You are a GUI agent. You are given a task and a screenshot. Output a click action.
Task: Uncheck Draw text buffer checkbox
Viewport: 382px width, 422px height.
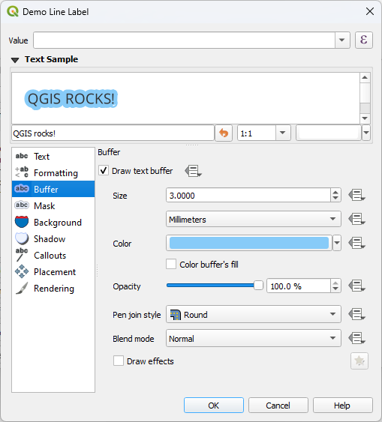(x=104, y=171)
